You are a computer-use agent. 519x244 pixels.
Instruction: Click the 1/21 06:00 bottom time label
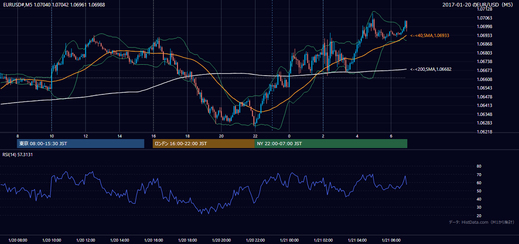391,240
